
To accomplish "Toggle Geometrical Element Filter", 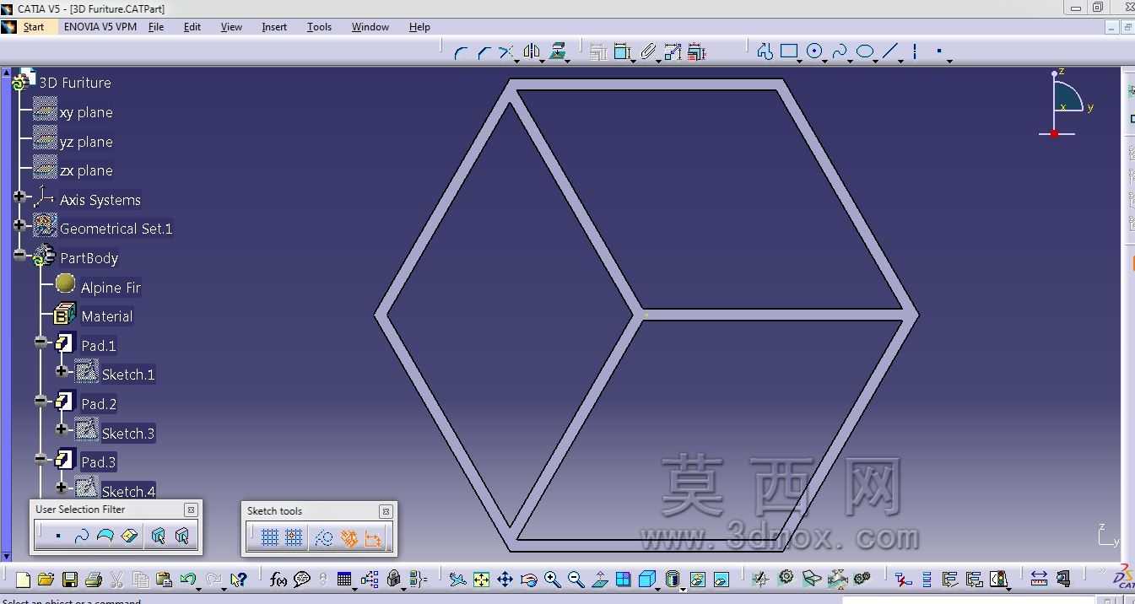I will pos(181,536).
